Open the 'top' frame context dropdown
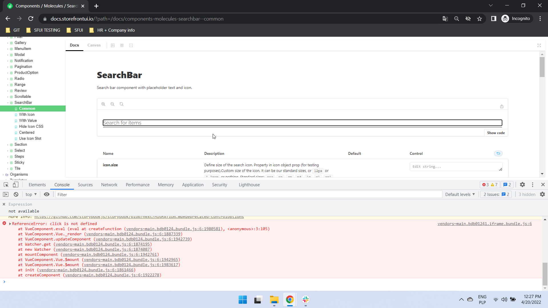The width and height of the screenshot is (548, 308). [31, 194]
